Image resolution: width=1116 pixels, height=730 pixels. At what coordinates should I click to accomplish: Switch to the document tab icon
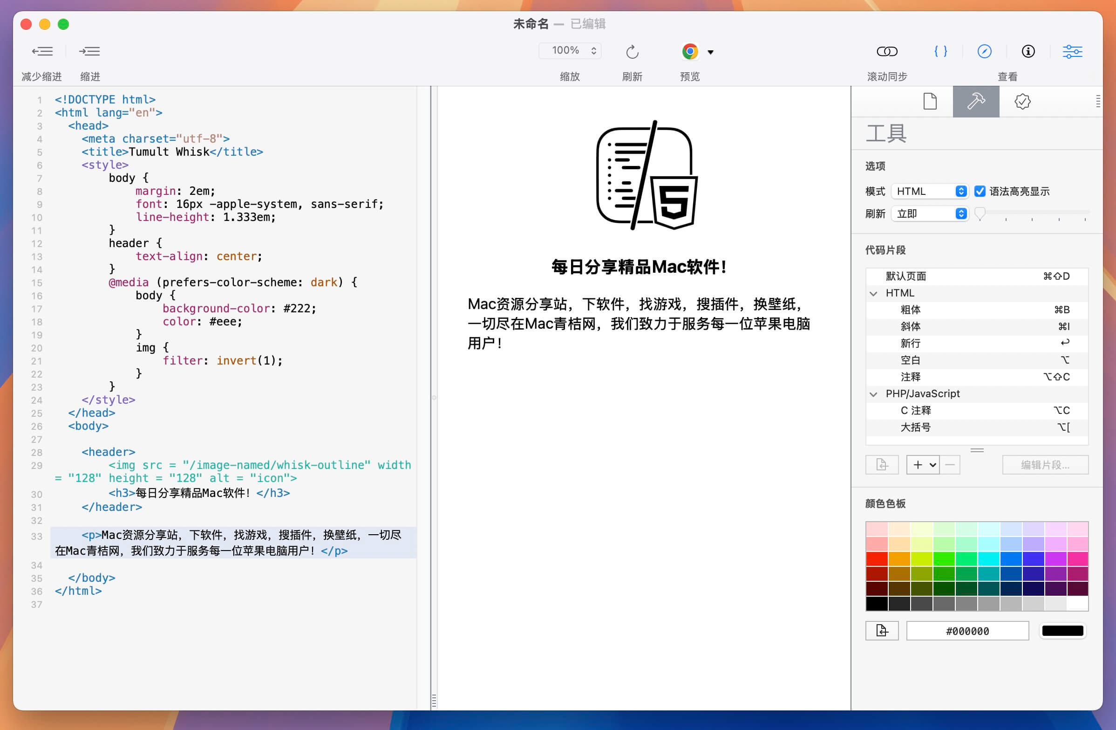coord(930,101)
